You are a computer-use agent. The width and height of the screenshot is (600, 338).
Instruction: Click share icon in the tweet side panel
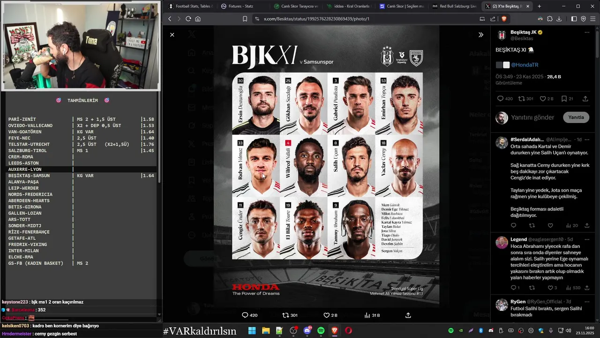pyautogui.click(x=585, y=99)
